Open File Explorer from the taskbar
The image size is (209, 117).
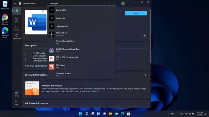[110, 114]
